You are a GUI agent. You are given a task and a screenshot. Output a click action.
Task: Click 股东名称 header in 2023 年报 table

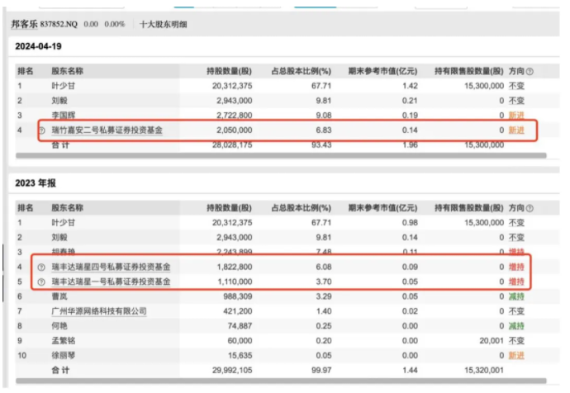tap(67, 208)
